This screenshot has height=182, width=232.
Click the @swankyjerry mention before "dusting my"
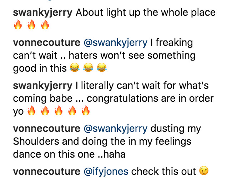click(115, 129)
